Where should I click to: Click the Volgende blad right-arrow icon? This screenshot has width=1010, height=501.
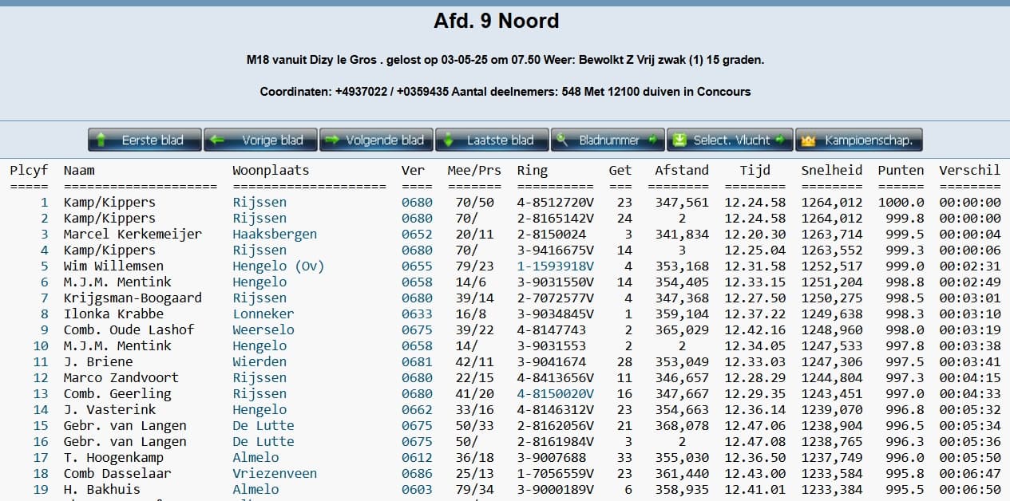pyautogui.click(x=332, y=140)
